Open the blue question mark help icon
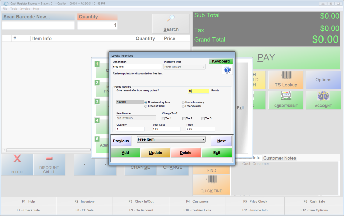This screenshot has height=216, width=344. 227,70
